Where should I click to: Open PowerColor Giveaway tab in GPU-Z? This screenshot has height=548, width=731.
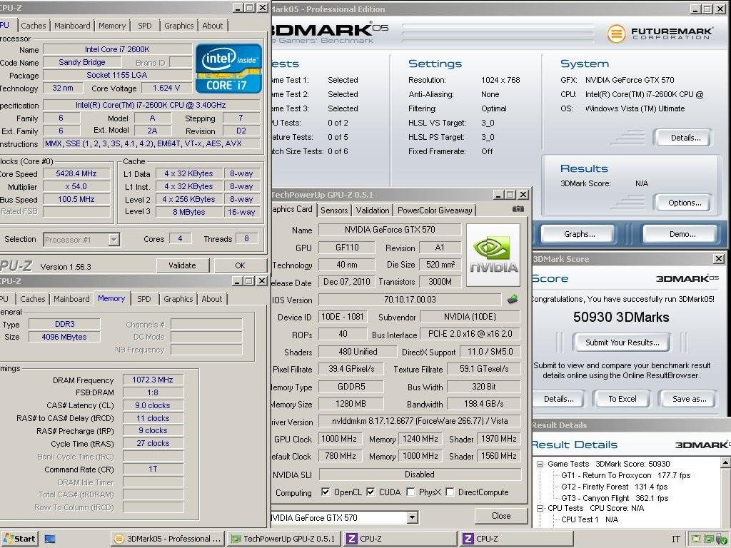click(x=435, y=210)
